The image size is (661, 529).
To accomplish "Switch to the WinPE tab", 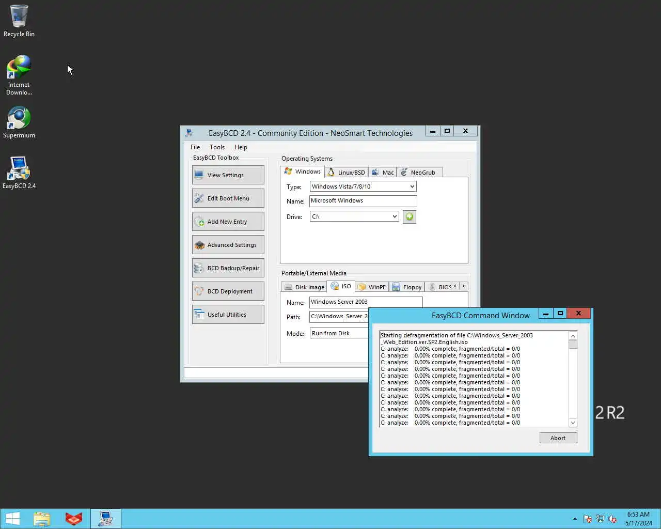I will 372,287.
